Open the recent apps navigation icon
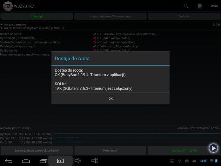Viewport: 221px width, 166px height. click(43, 161)
